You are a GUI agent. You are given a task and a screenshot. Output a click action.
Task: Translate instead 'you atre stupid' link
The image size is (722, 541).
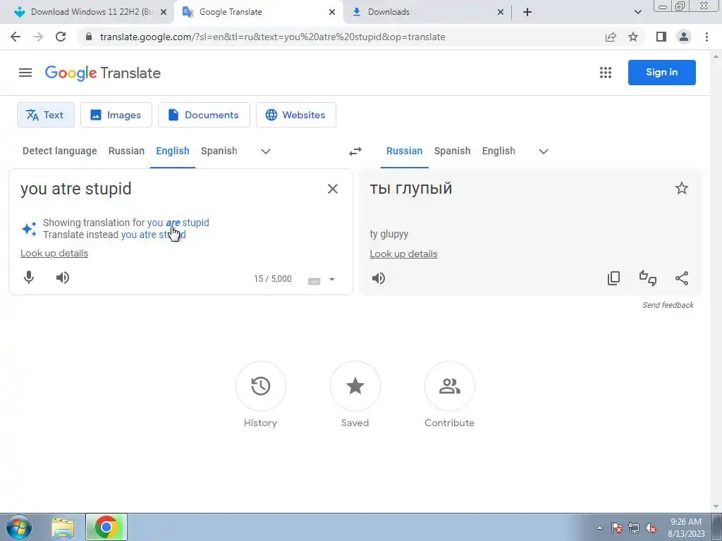pyautogui.click(x=153, y=235)
